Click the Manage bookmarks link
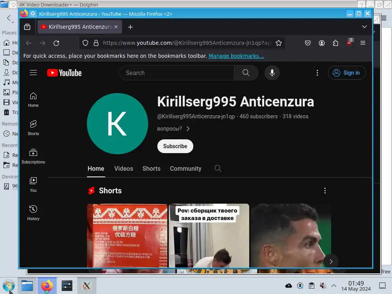This screenshot has height=294, width=392. [236, 56]
